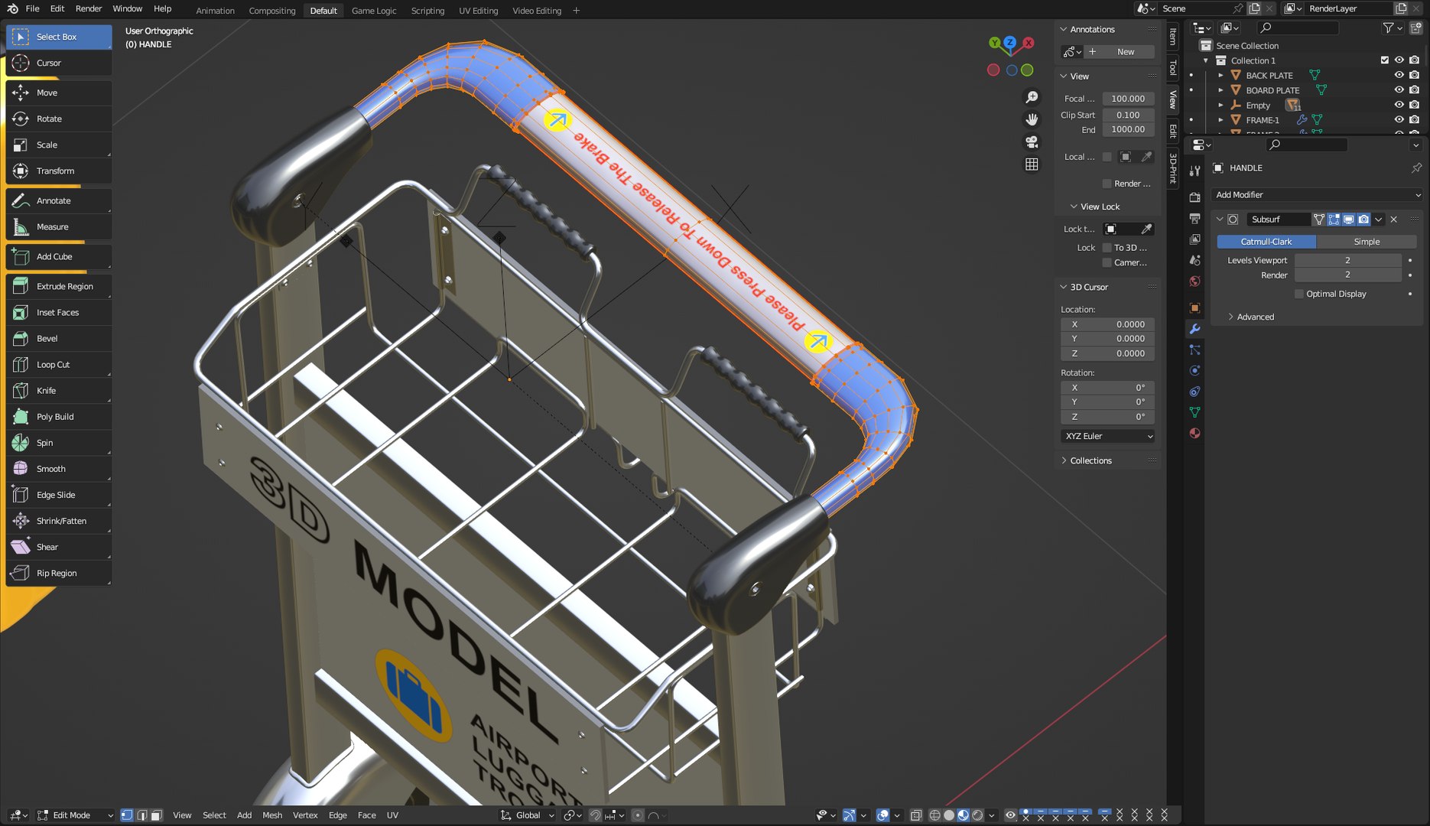Open the File menu
This screenshot has height=826, width=1430.
point(32,8)
